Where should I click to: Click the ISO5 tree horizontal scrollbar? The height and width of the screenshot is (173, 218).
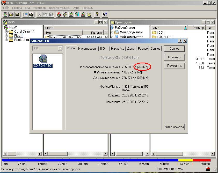(22, 154)
